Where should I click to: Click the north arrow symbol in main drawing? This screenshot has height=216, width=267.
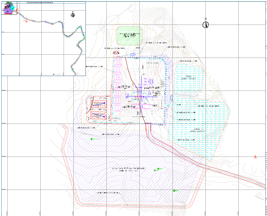click(205, 24)
